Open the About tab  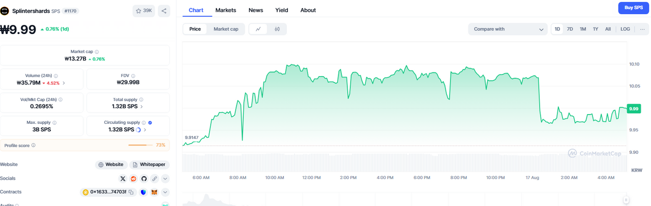pos(308,10)
